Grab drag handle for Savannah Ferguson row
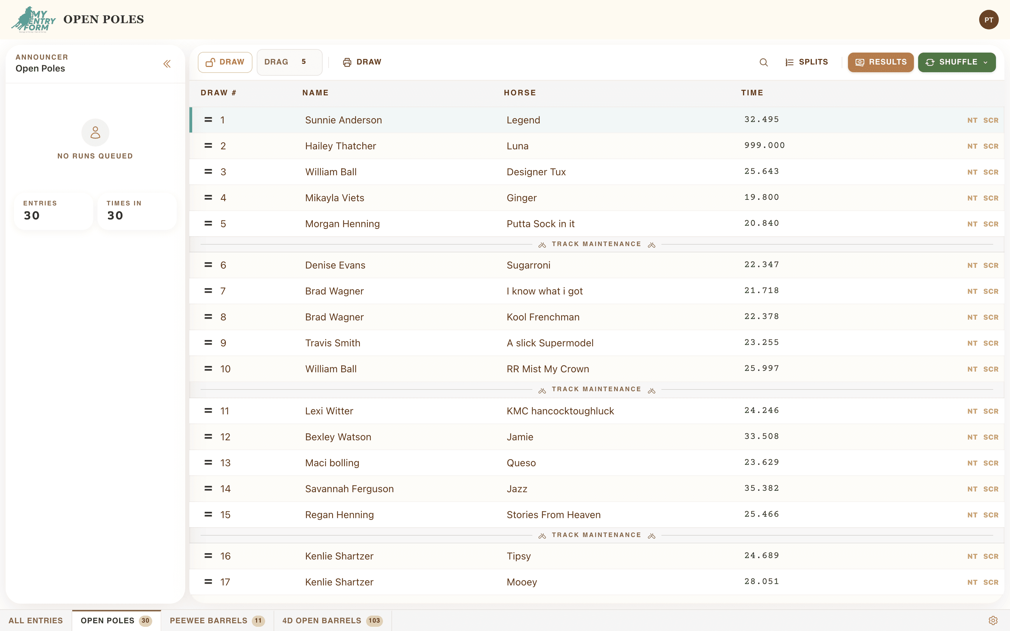 point(208,488)
